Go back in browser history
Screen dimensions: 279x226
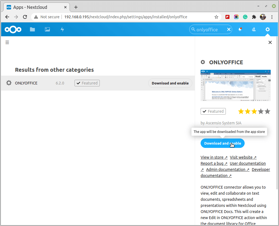[x=7, y=17]
